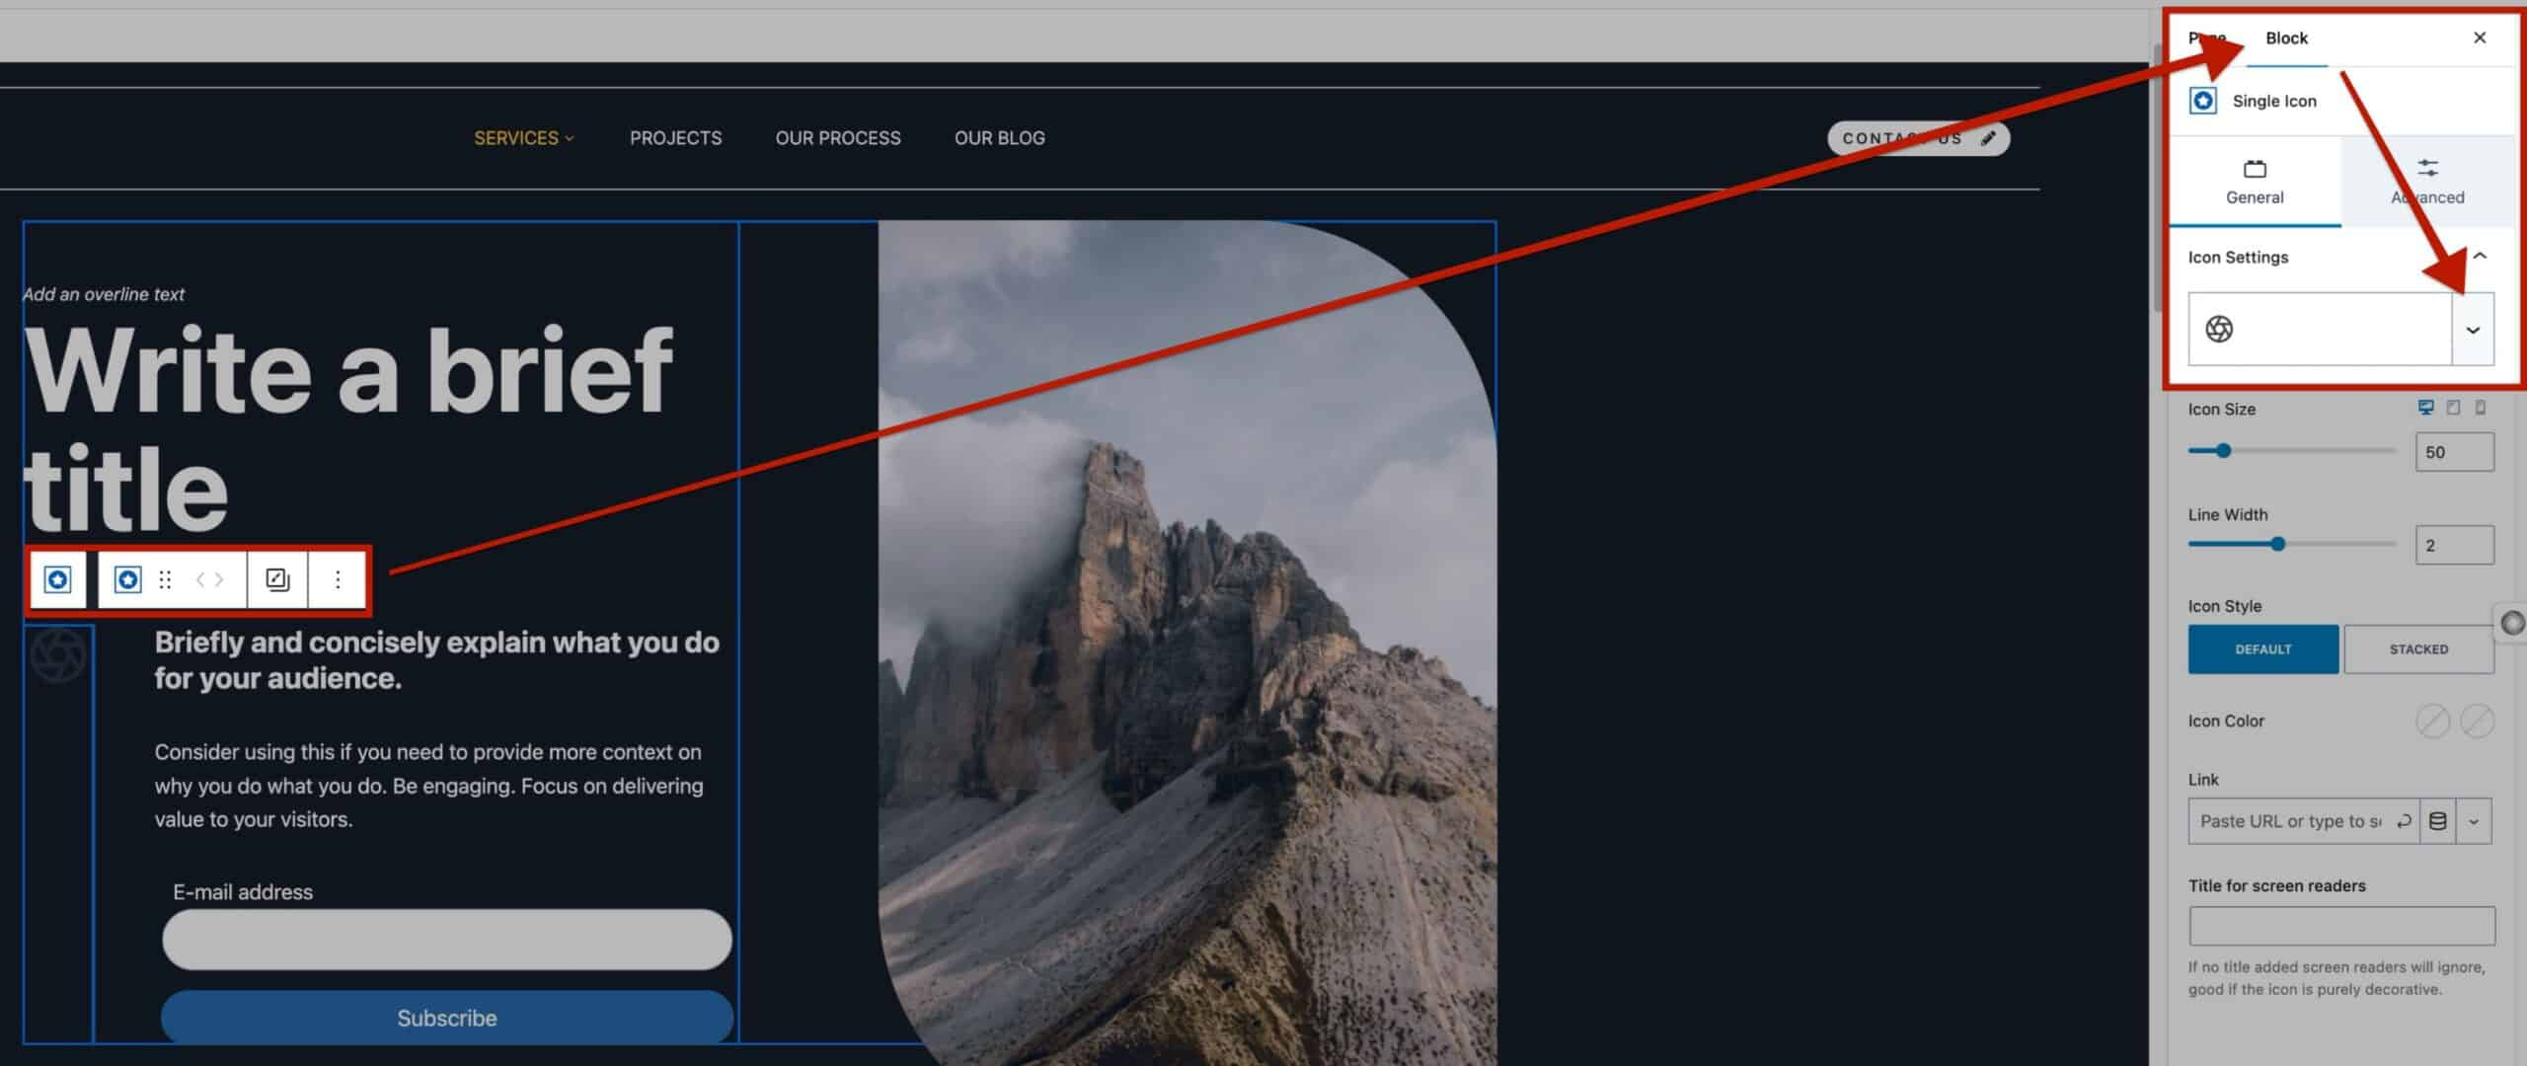Click the mobile device icon beside Icon Size

[2480, 408]
